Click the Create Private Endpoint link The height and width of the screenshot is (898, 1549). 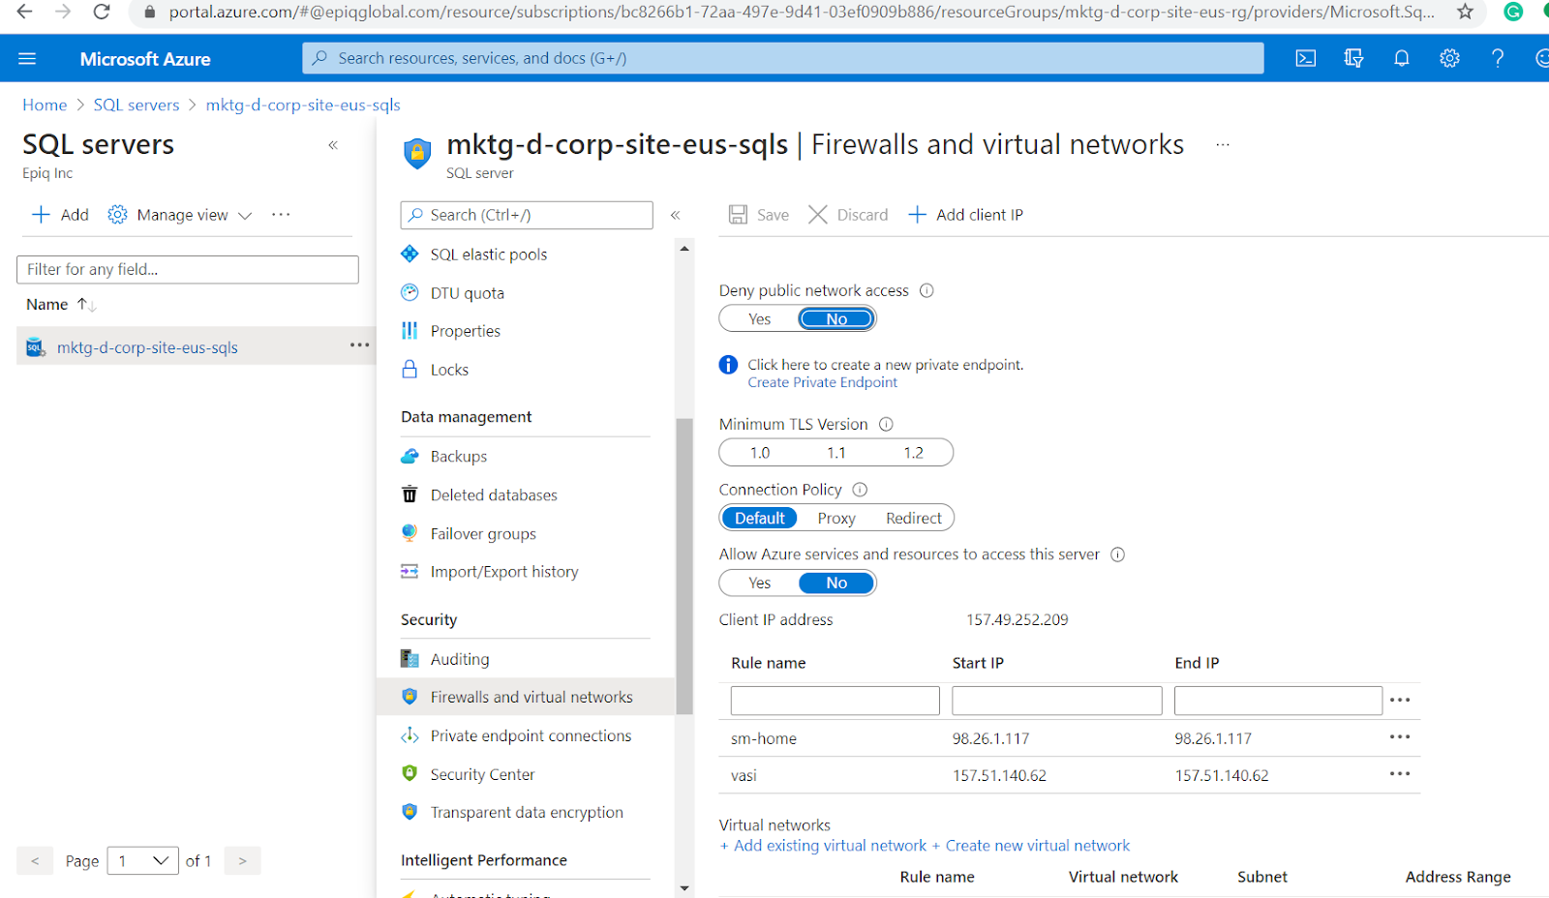coord(821,382)
